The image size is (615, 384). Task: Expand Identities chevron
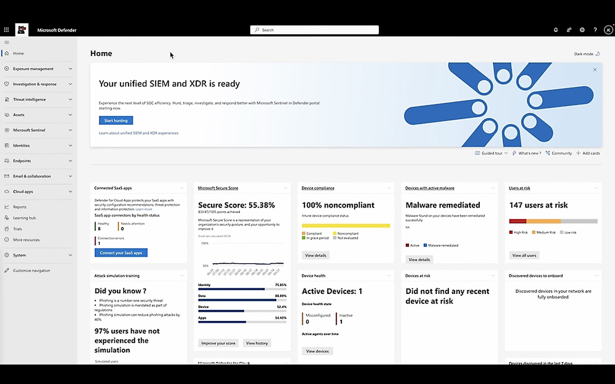click(x=70, y=145)
